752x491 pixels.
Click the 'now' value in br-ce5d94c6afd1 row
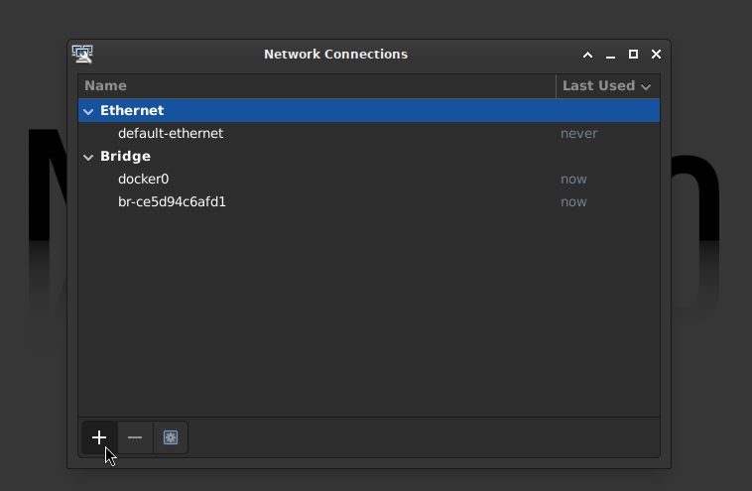(573, 202)
